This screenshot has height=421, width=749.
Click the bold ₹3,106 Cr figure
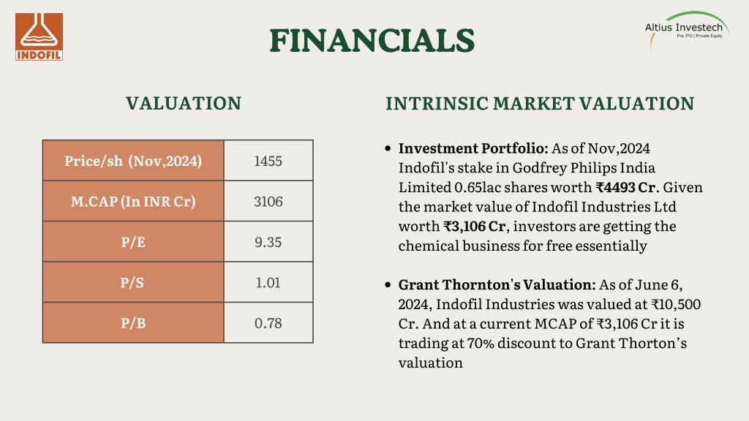tap(474, 227)
